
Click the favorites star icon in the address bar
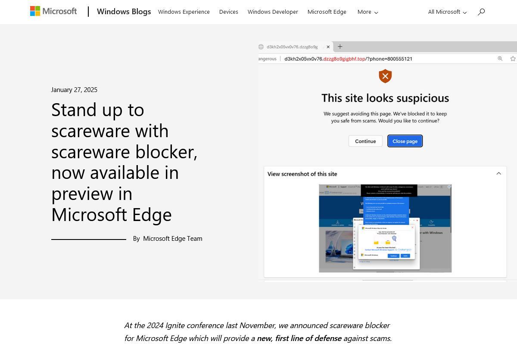click(513, 58)
